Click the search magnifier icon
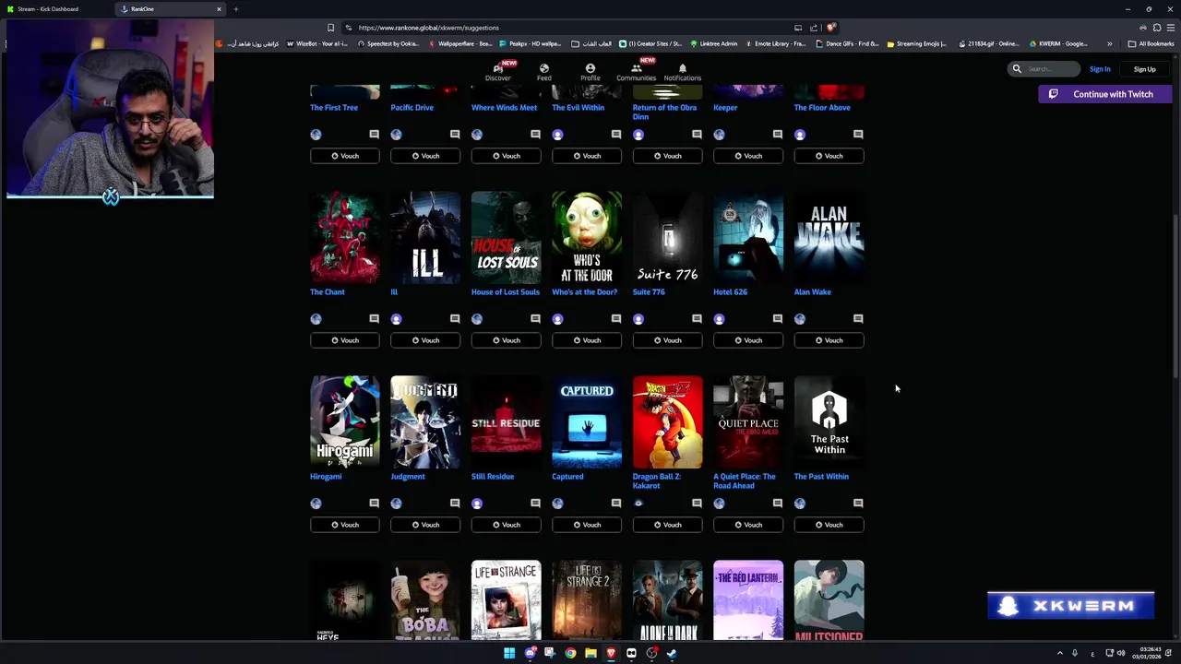This screenshot has height=664, width=1181. [1017, 69]
